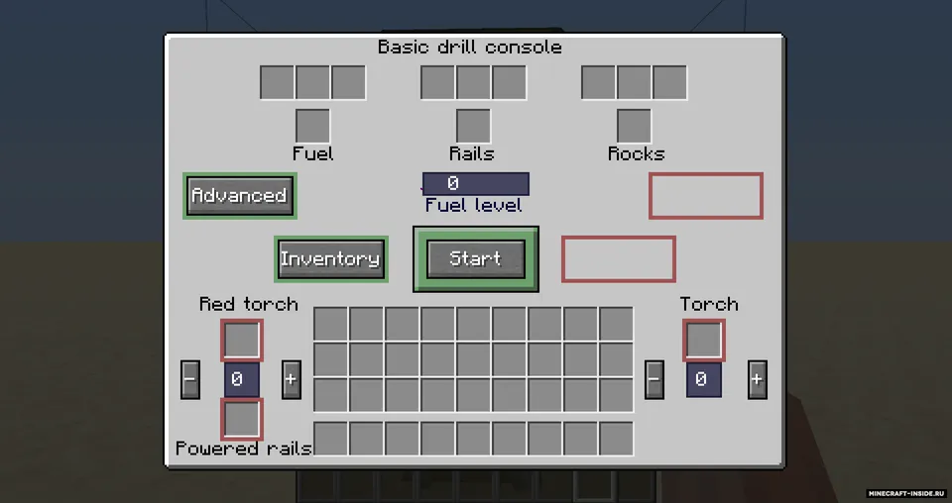
Task: Click the Inventory button
Action: coord(331,258)
